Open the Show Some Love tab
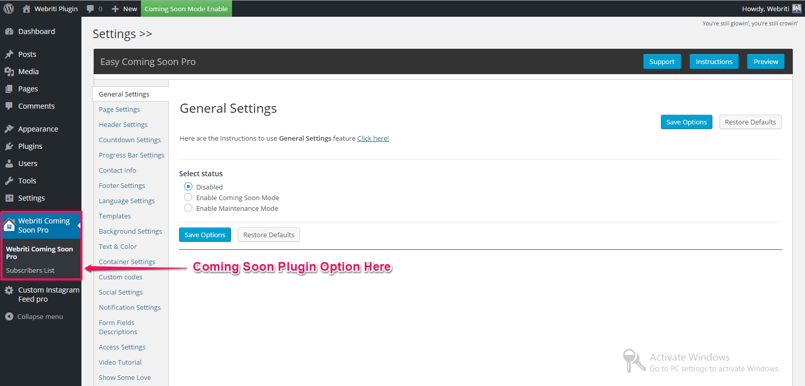The width and height of the screenshot is (805, 386). [125, 377]
